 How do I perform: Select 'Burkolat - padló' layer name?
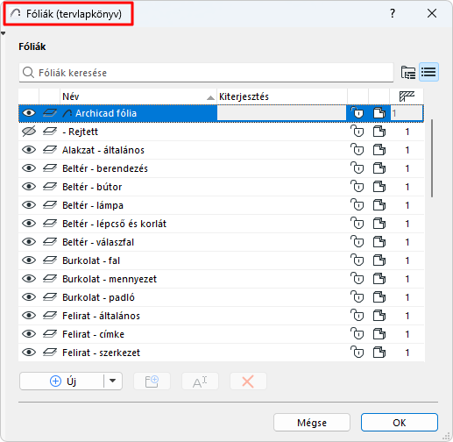pyautogui.click(x=99, y=297)
